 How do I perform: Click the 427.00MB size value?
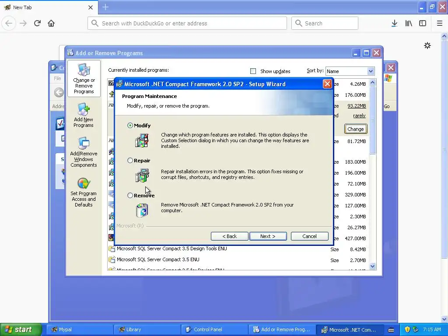pos(355,238)
